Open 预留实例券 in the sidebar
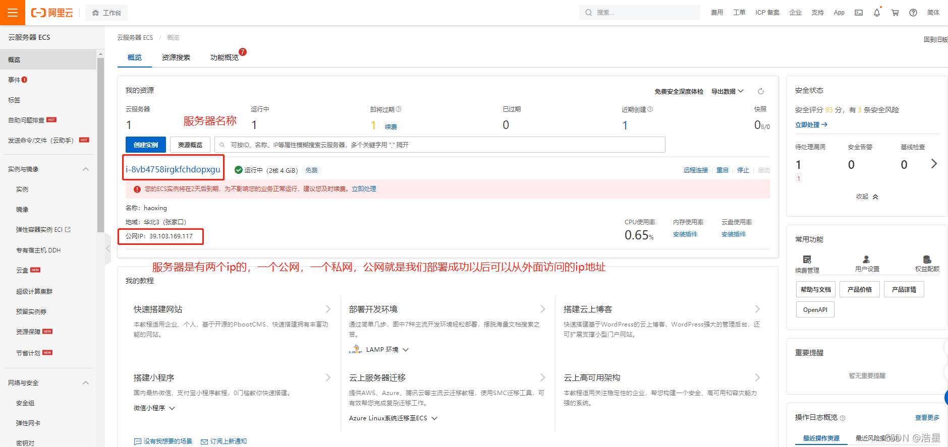Viewport: 948px width, 447px height. [x=31, y=311]
